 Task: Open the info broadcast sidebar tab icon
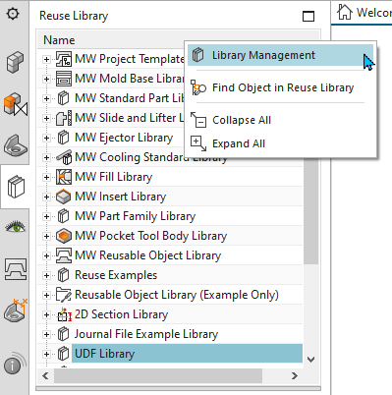(x=15, y=363)
